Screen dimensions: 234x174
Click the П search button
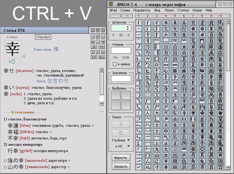(x=121, y=133)
